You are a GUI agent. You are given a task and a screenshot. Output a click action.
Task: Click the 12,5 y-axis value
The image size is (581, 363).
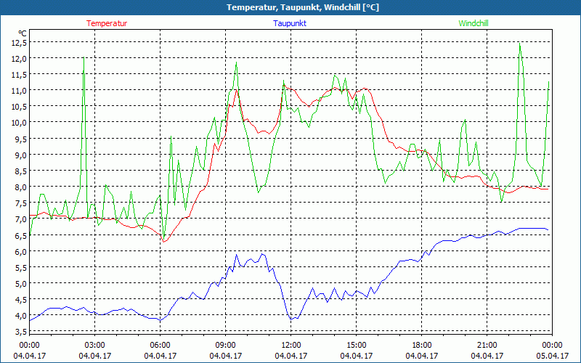pyautogui.click(x=20, y=43)
